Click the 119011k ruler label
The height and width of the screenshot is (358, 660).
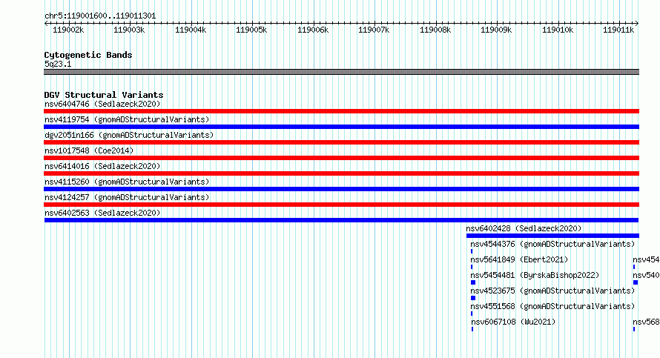pyautogui.click(x=618, y=30)
